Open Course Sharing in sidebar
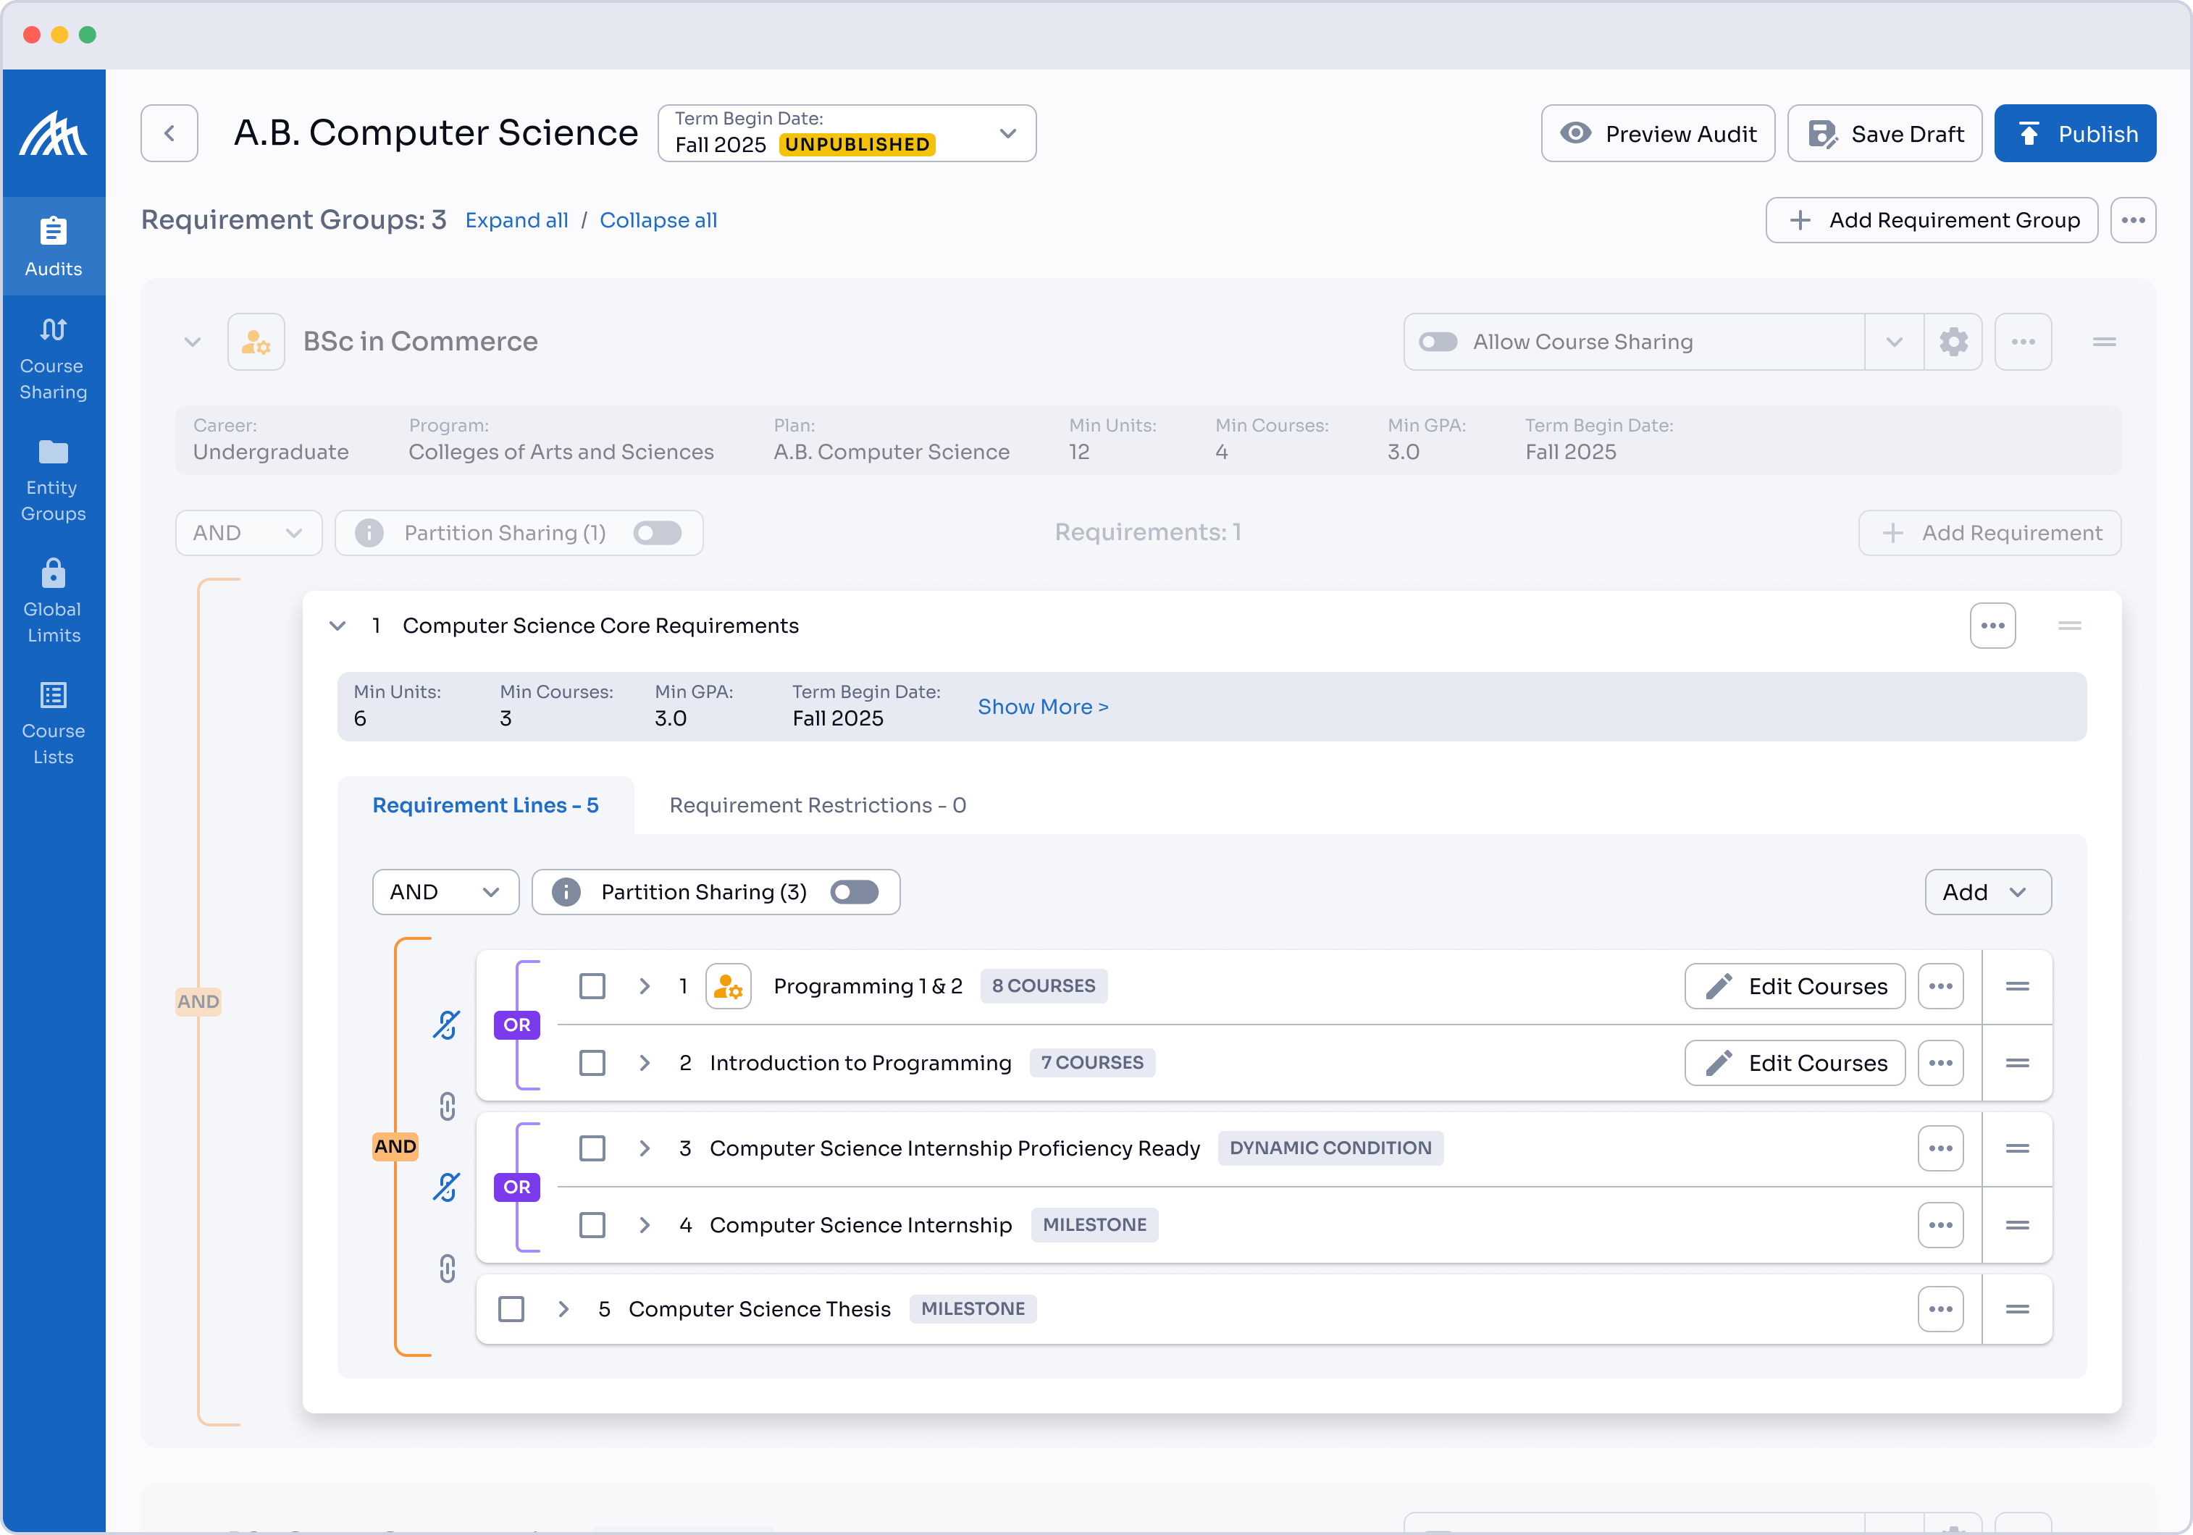 (x=54, y=359)
